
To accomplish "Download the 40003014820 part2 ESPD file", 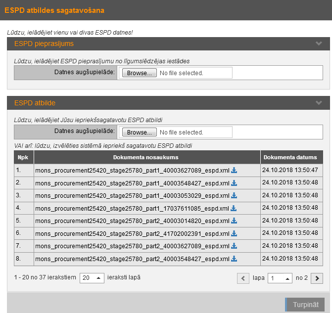I will [x=234, y=221].
